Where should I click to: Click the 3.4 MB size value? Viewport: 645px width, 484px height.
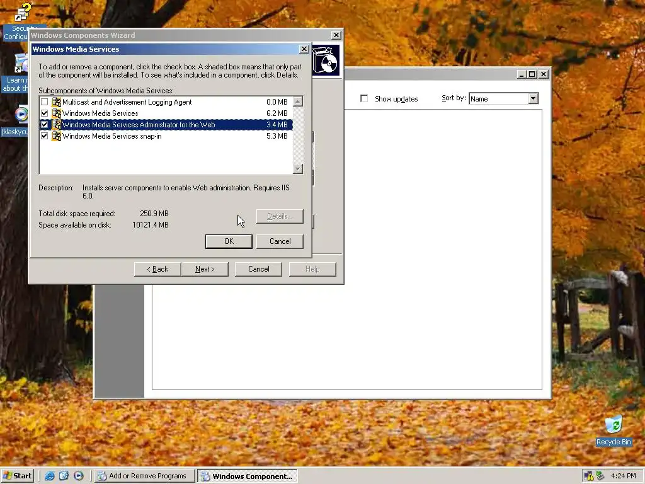(277, 125)
